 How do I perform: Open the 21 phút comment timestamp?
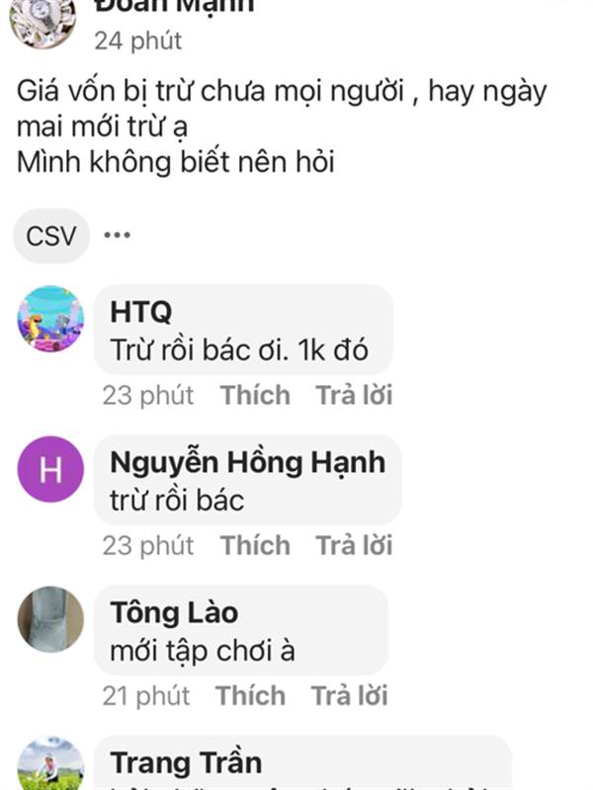145,696
